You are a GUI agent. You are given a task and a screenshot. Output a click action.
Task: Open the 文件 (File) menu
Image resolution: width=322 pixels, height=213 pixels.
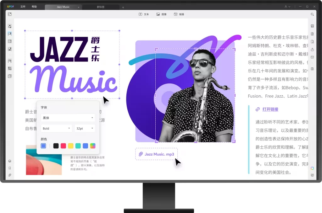point(23,6)
